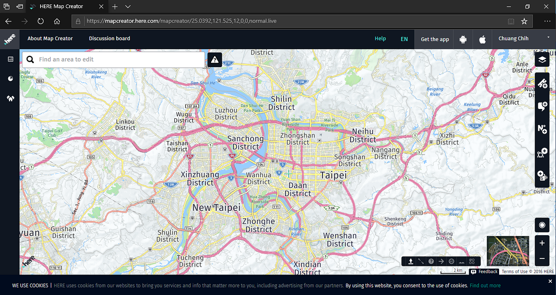Viewport: 556px width, 295px height.
Task: Open the About Map Creator menu
Action: click(50, 38)
